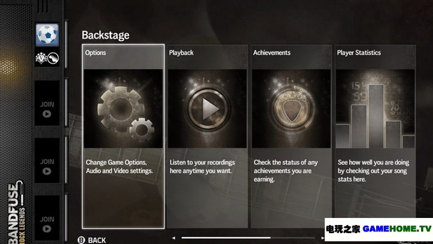The image size is (433, 244).
Task: Select the soccer ball player avatar
Action: pos(47,35)
